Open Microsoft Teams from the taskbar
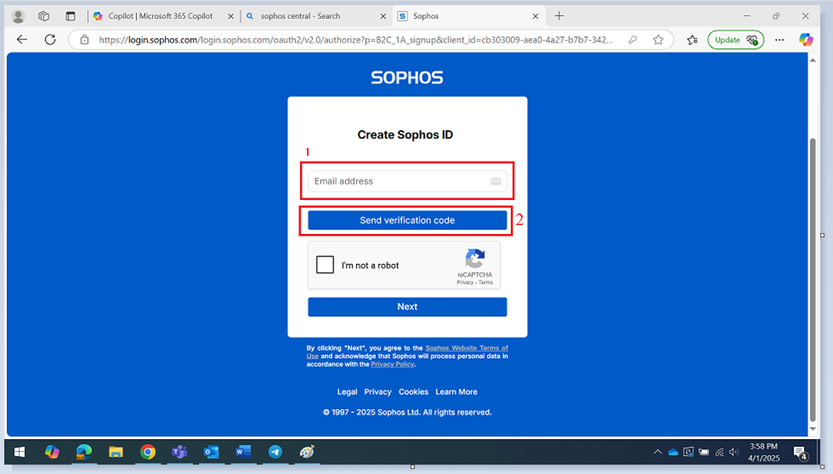Viewport: 833px width, 474px height. coord(179,452)
